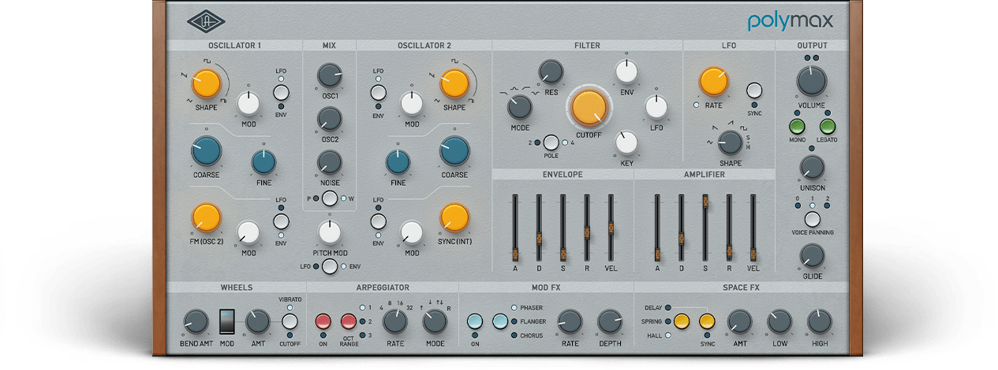The image size is (998, 370).
Task: Click the SYNC (INT) knob
Action: 454,218
